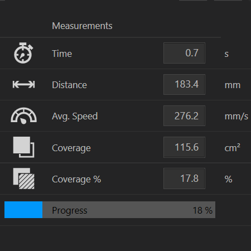This screenshot has width=251, height=251.
Task: Click the Avg. Speed label text
Action: click(75, 117)
